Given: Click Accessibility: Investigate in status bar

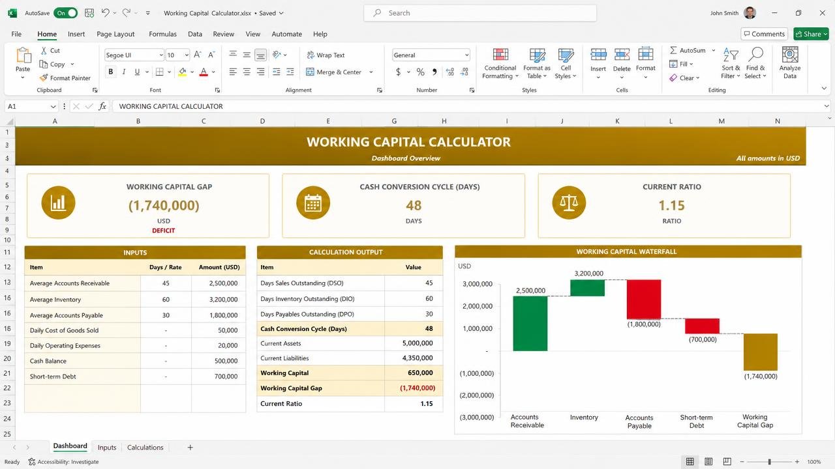Looking at the screenshot, I should tap(63, 462).
